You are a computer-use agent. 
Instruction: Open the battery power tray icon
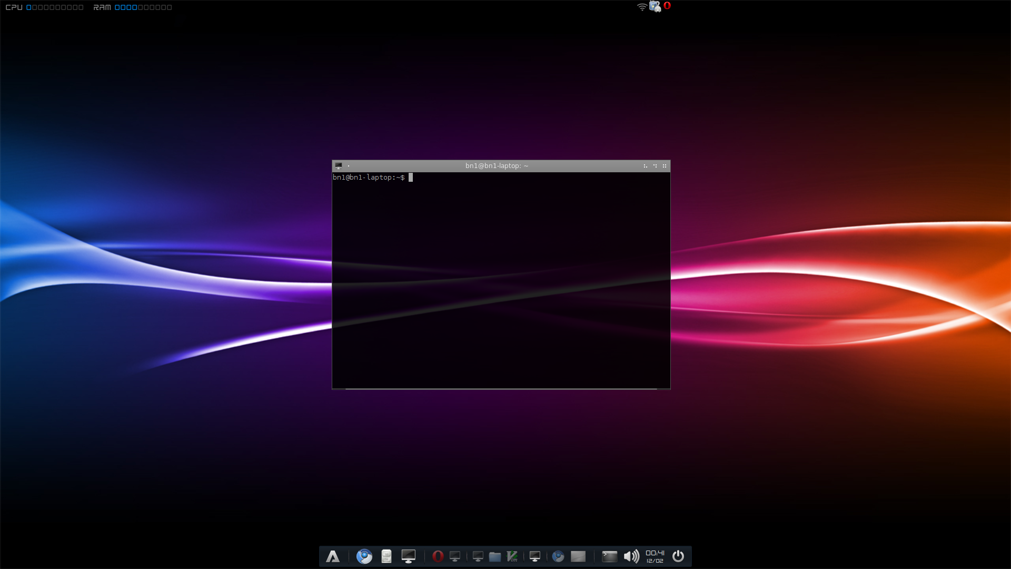pyautogui.click(x=655, y=6)
